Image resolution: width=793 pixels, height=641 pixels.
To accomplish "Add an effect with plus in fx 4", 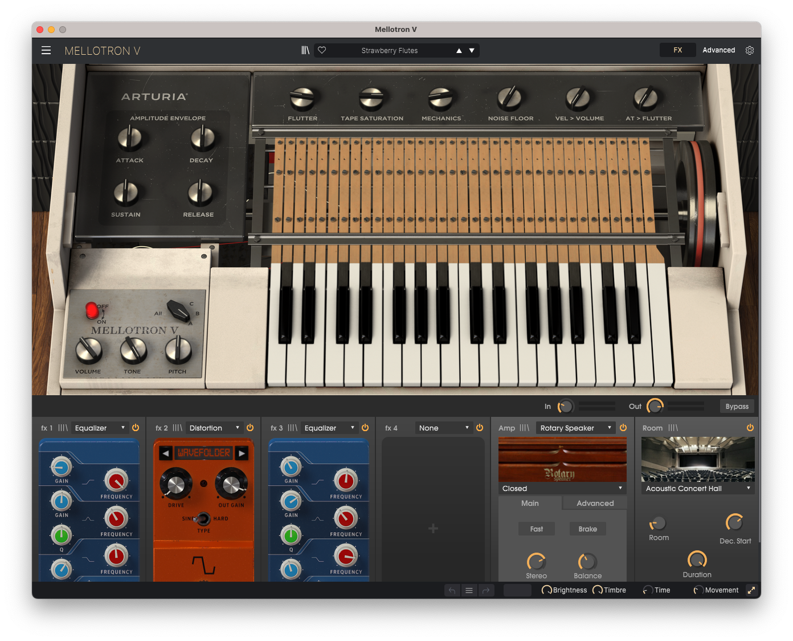I will coord(433,529).
